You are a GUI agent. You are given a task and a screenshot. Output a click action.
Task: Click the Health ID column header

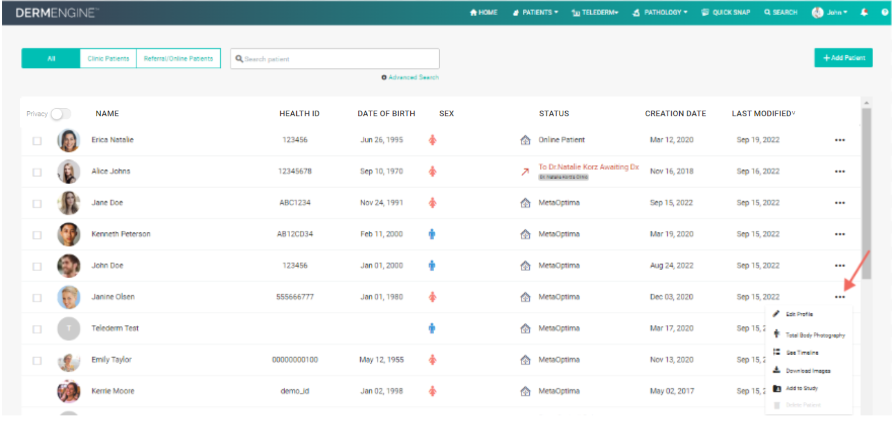tap(299, 114)
